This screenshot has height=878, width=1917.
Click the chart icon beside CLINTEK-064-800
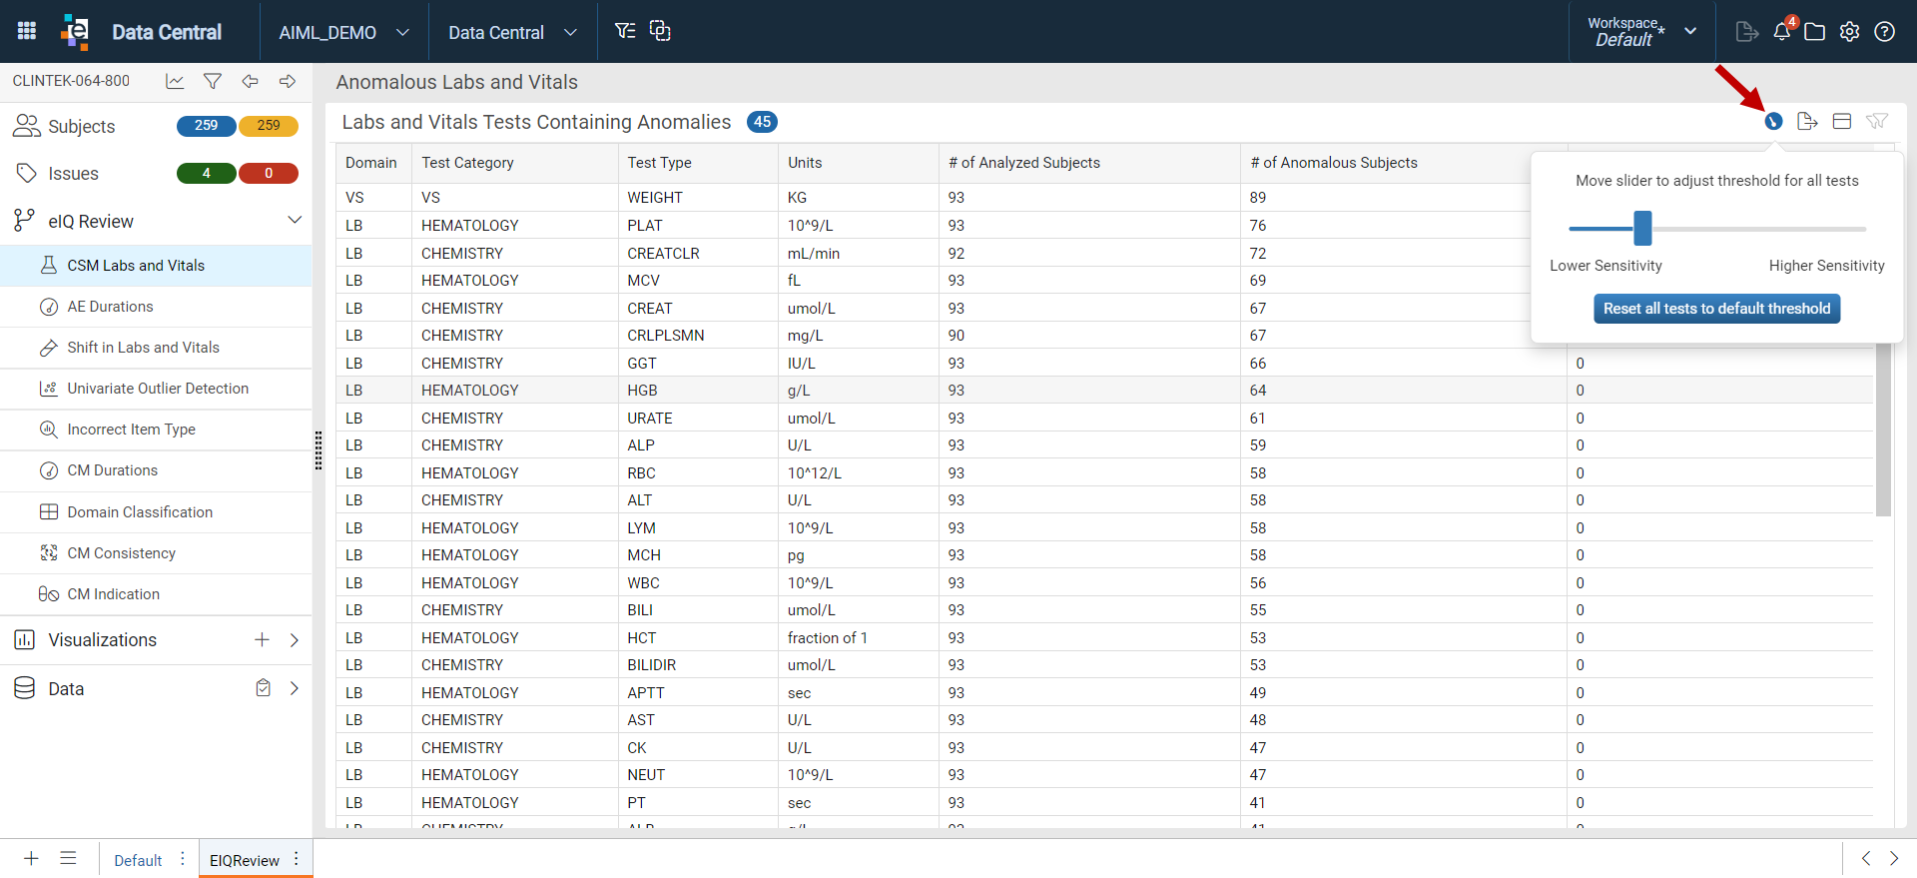click(175, 81)
